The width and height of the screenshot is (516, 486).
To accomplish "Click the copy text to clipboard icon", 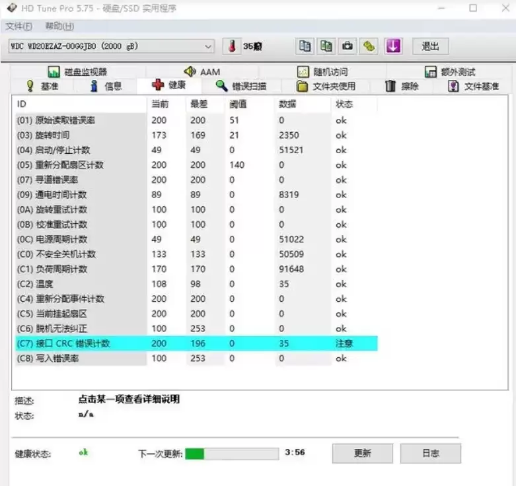I will (x=305, y=46).
